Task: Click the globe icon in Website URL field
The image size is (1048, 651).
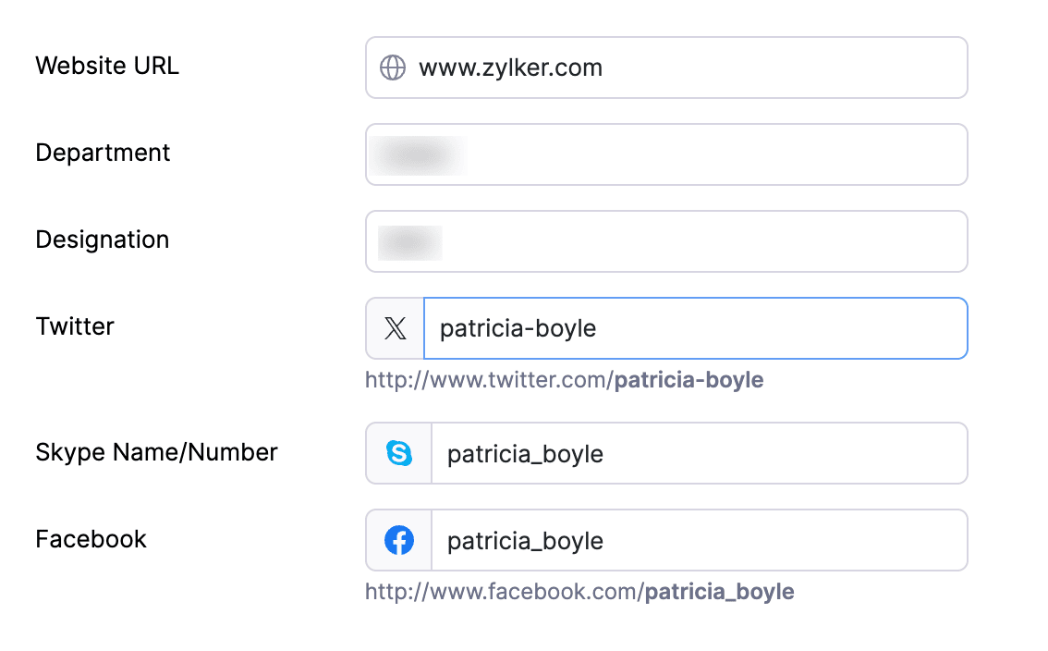Action: point(393,68)
